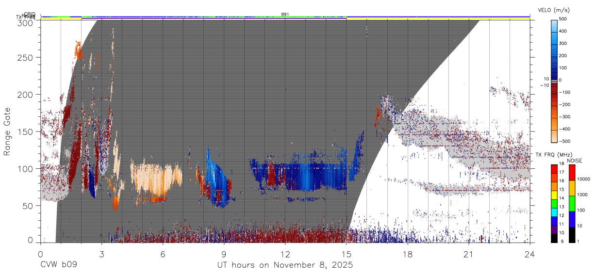Viewport: 596px width, 275px height.
Task: Click the y-axis tick label '250'
Action: click(25, 58)
